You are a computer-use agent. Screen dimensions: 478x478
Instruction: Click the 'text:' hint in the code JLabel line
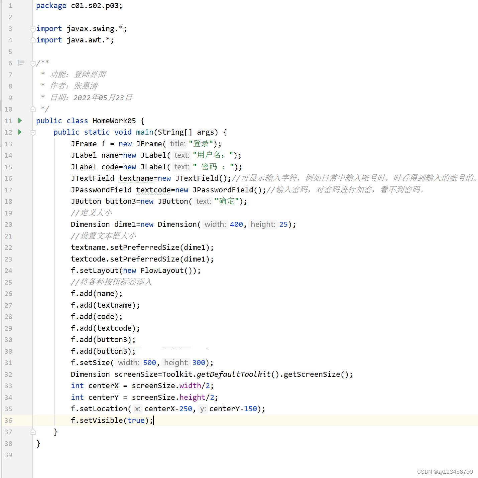pos(182,167)
